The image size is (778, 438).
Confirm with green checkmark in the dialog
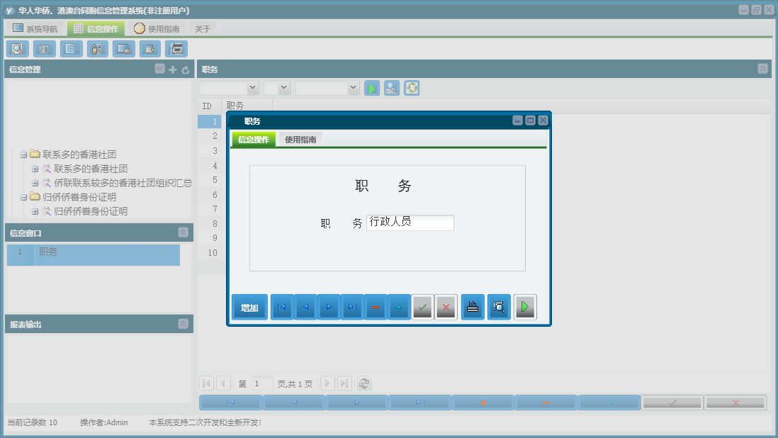tap(422, 307)
